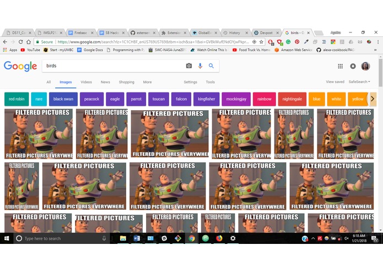Filter by the kingfisher chip
This screenshot has width=383, height=272.
click(207, 99)
